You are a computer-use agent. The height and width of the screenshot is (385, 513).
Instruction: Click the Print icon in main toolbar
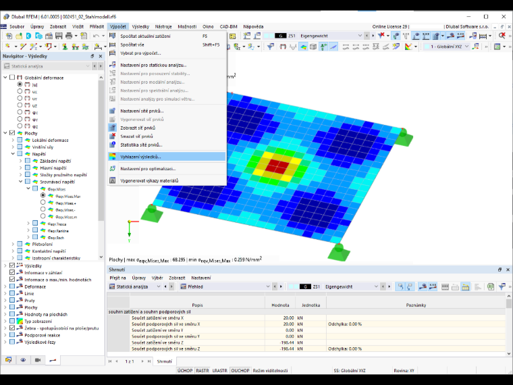[69, 36]
